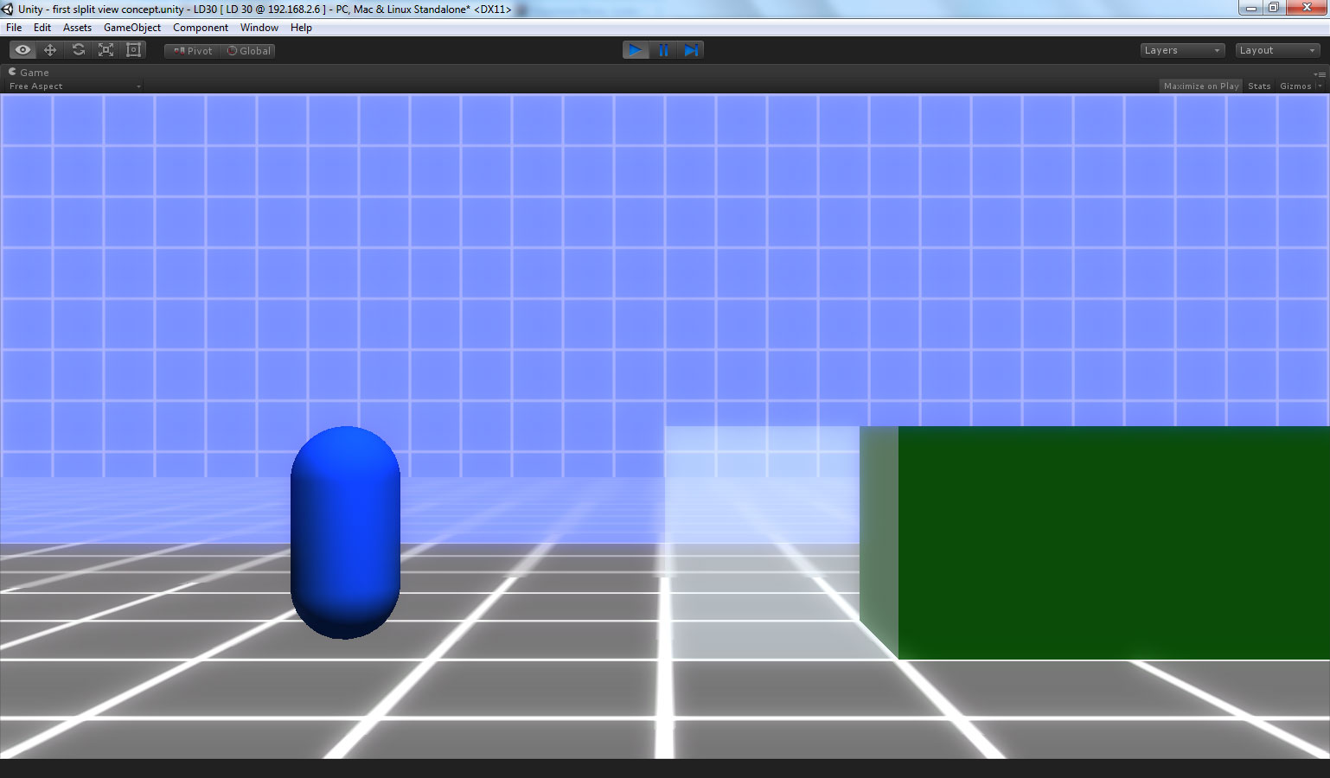Toggle Pivot/Center handle position
The height and width of the screenshot is (778, 1330).
(192, 51)
